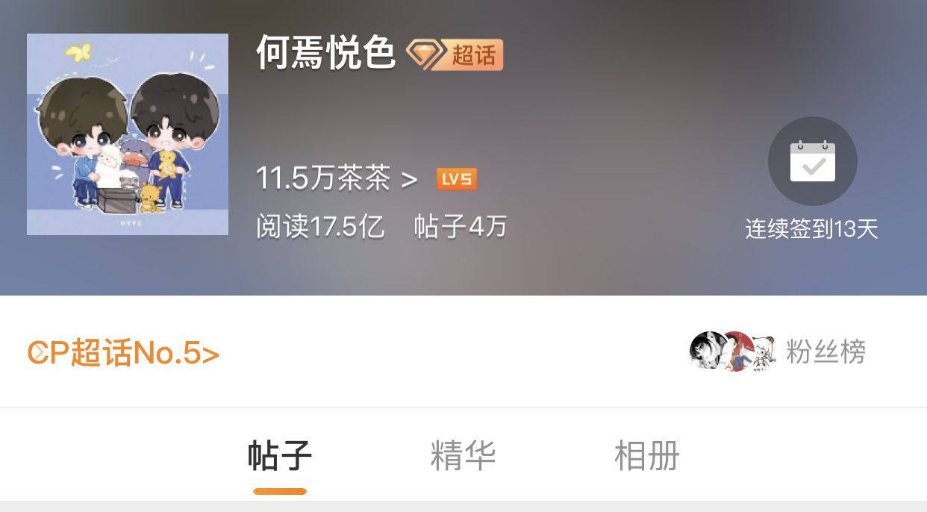The width and height of the screenshot is (927, 512).
Task: Open the 何焉悦色 cartoon cover image
Action: click(x=128, y=134)
